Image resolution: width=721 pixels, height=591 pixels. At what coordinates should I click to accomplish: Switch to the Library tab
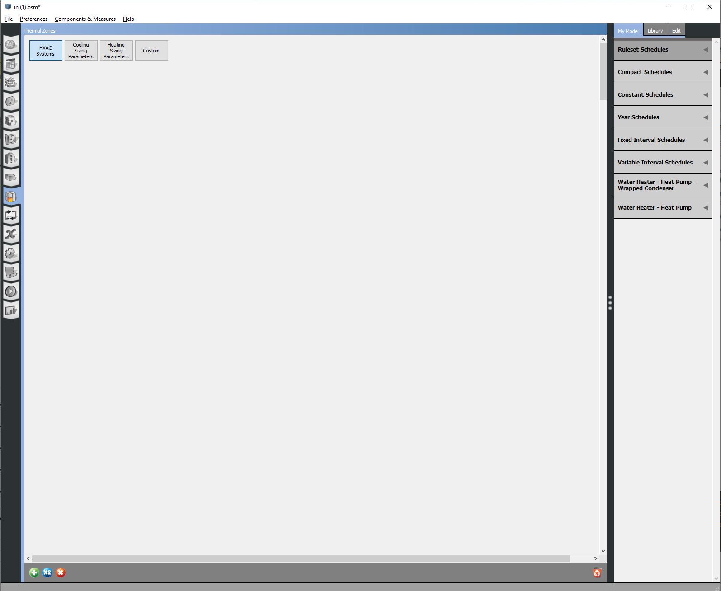[655, 31]
